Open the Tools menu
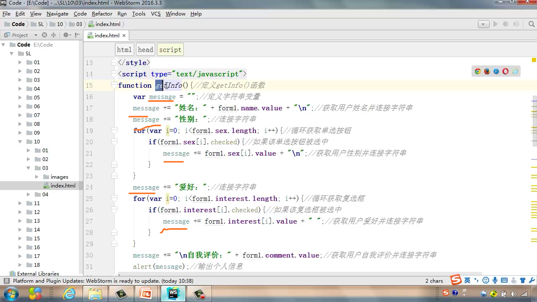This screenshot has width=537, height=302. point(138,13)
